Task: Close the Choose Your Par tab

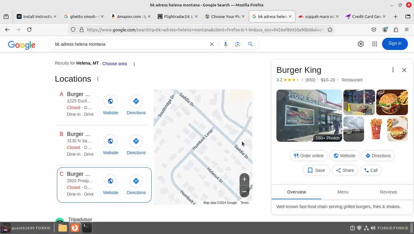Action: [x=243, y=16]
